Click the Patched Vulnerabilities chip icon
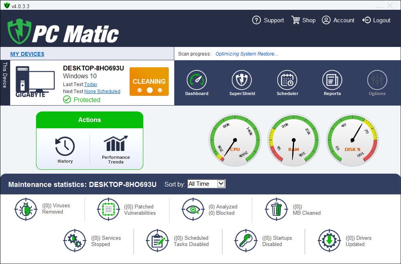Screen dimensions: 401x264 pyautogui.click(x=108, y=209)
